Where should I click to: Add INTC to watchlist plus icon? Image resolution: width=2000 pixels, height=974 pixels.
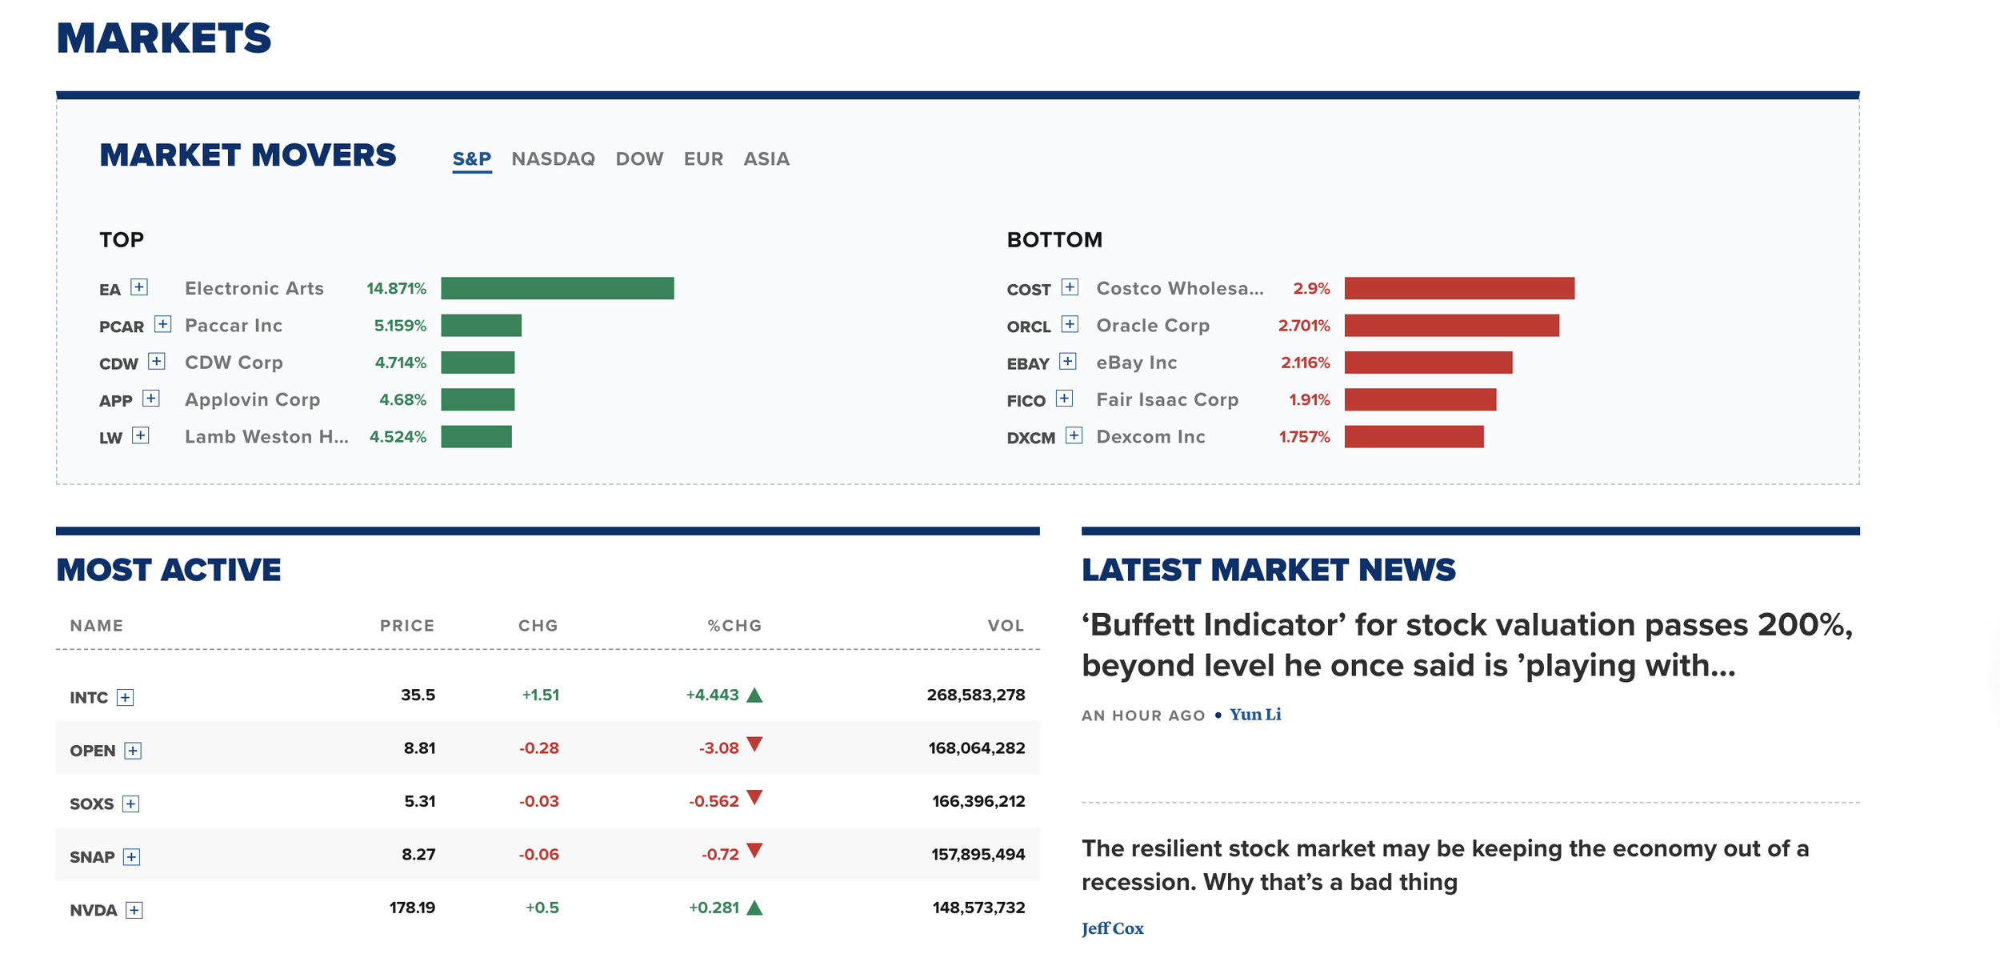pos(125,698)
